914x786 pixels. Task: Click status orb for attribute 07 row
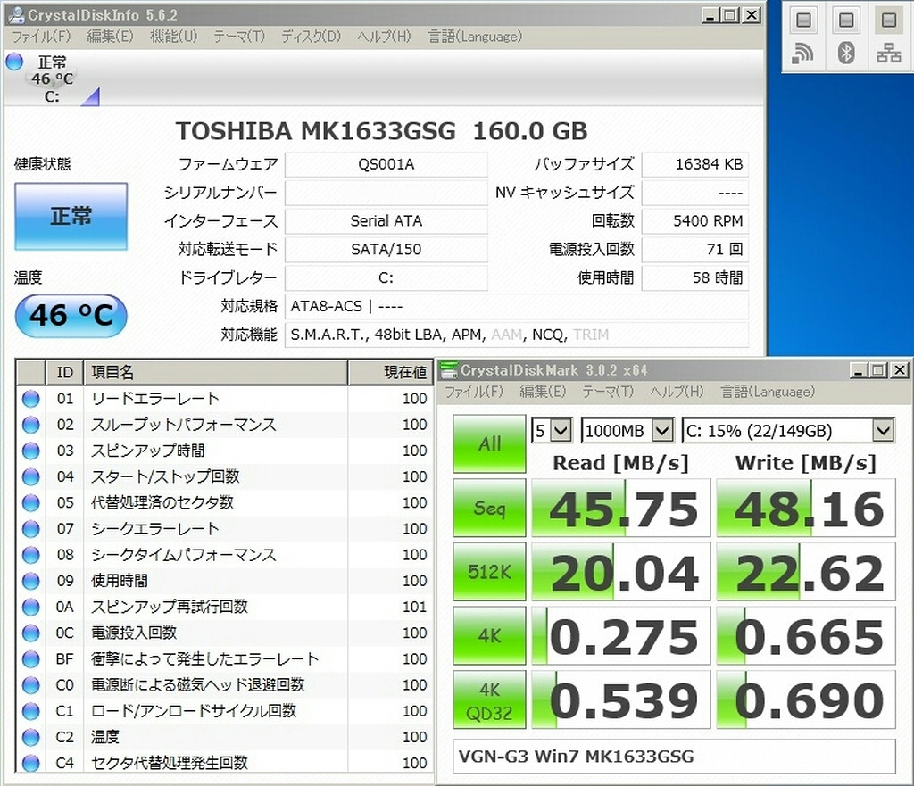(31, 529)
